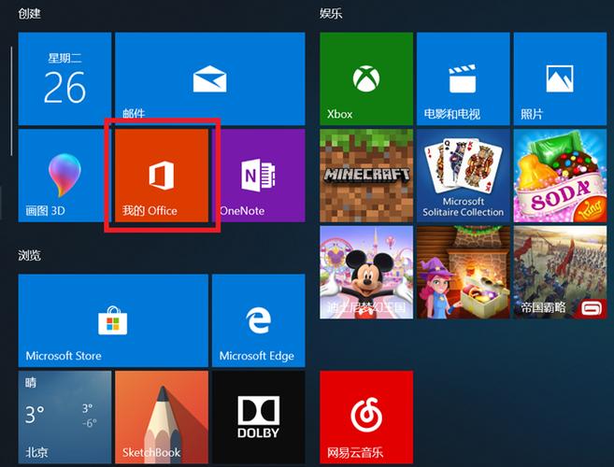Launch the Candy Crush Soda tile

(x=560, y=176)
